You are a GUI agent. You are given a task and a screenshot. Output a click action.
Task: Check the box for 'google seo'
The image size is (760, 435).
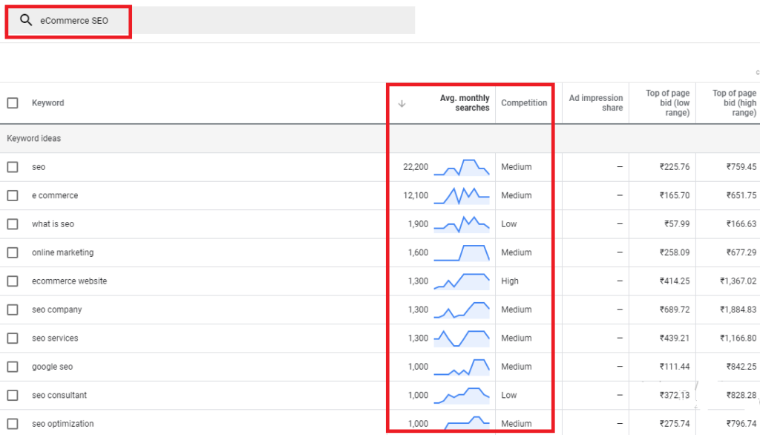click(13, 367)
